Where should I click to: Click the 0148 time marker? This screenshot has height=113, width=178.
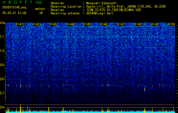[138, 24]
